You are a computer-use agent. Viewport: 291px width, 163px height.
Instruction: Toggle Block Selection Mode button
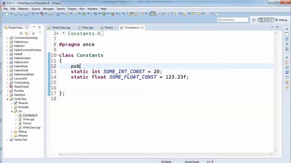[x=163, y=14]
